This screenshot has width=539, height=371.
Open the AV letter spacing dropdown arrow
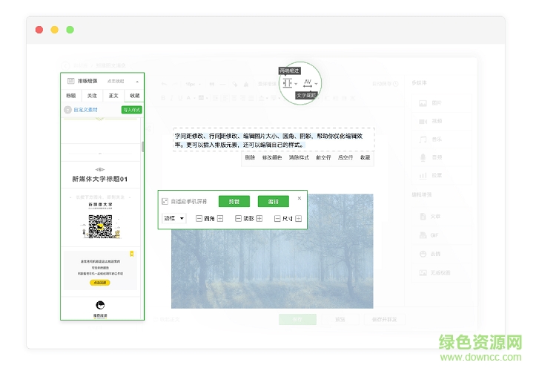tap(316, 84)
